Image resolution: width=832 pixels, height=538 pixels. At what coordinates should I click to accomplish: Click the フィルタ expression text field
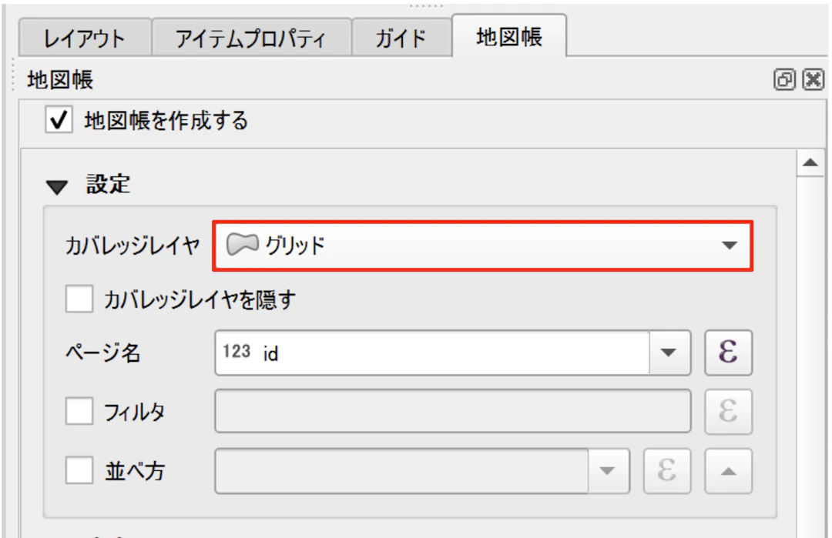pyautogui.click(x=453, y=413)
